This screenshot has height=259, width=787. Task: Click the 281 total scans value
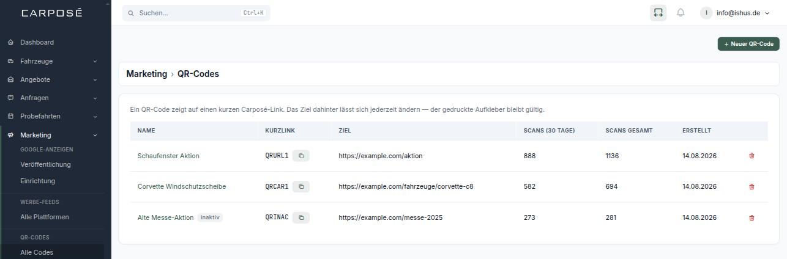coord(611,217)
